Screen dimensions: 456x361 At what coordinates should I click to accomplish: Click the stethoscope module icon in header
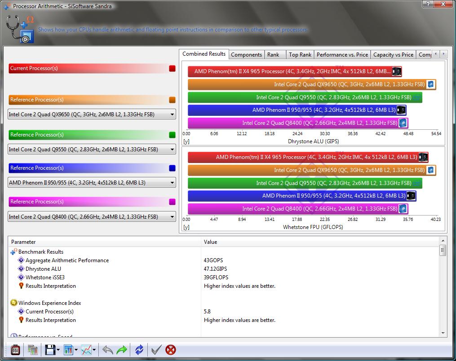20,29
